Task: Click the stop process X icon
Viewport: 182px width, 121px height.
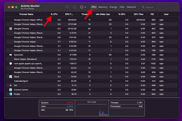Action: pos(67,7)
